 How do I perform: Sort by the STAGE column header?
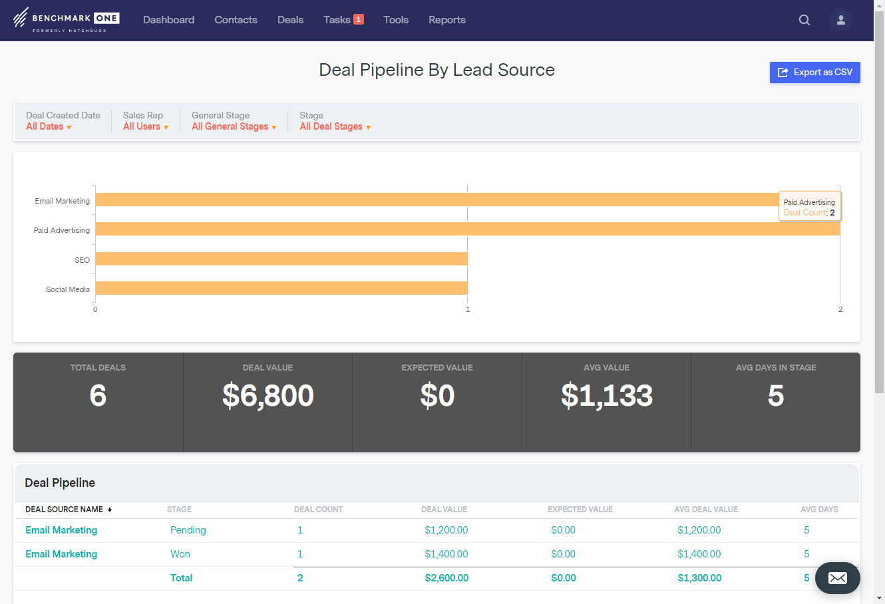179,510
